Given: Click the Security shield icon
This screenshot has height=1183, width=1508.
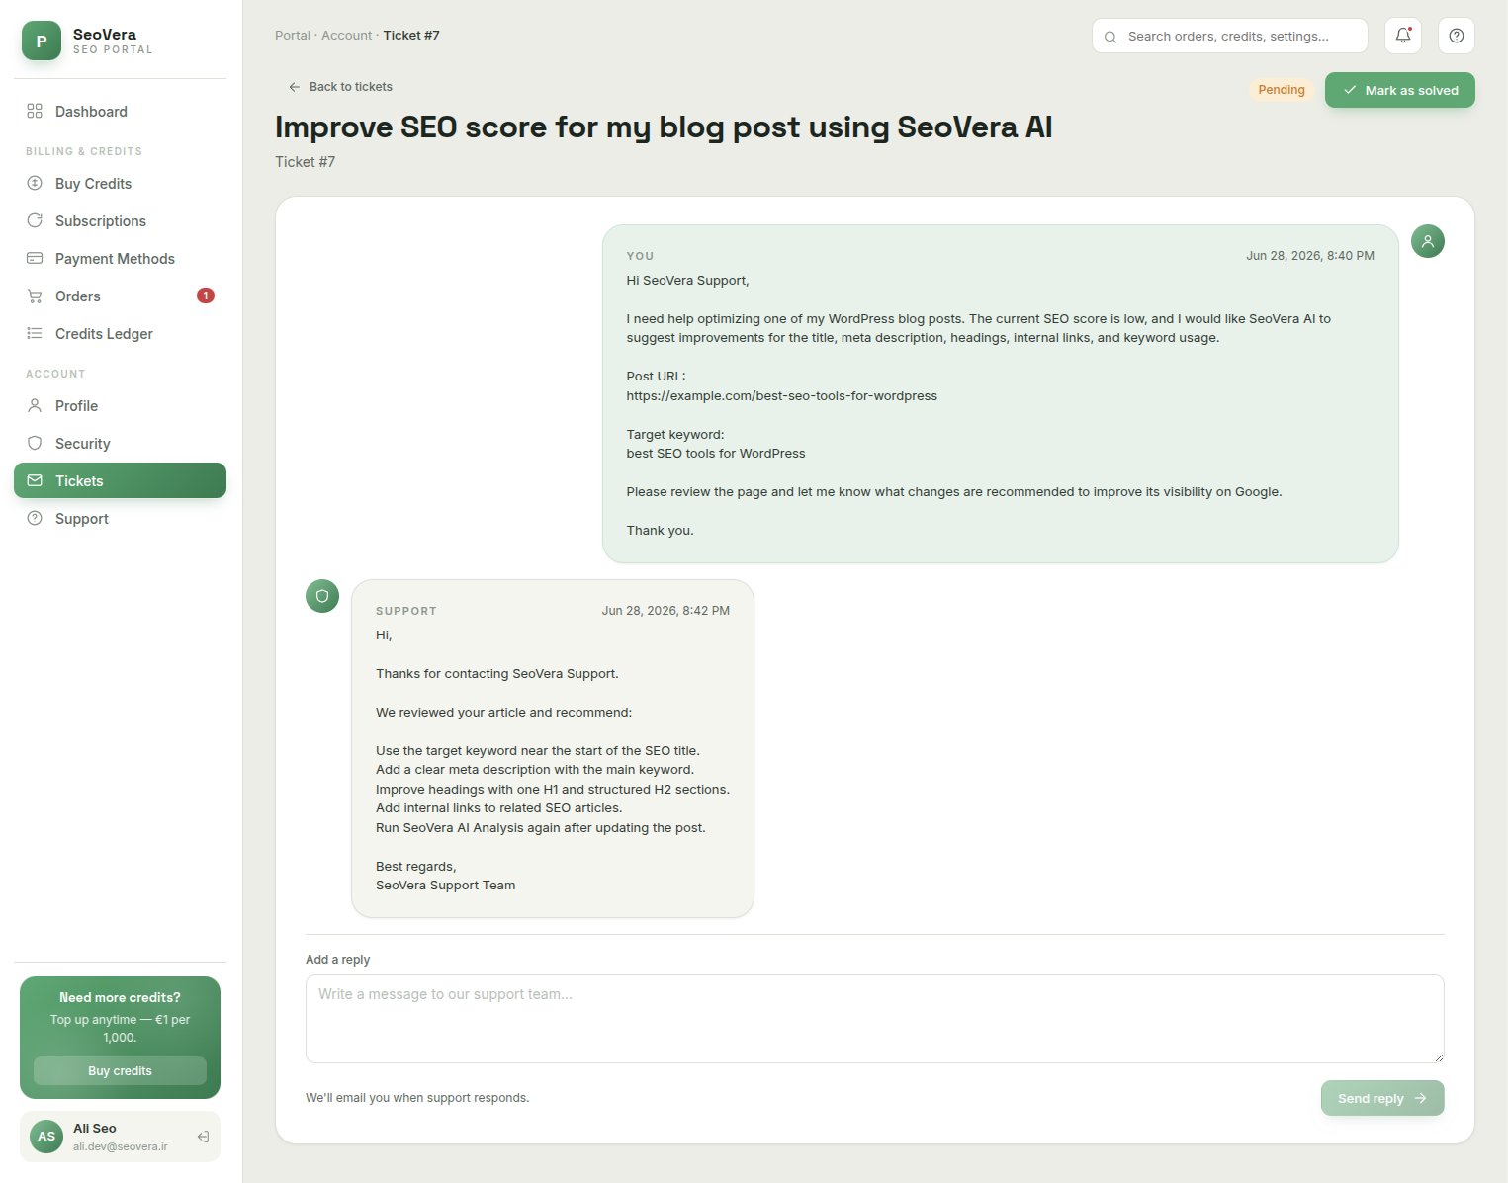Looking at the screenshot, I should point(35,443).
